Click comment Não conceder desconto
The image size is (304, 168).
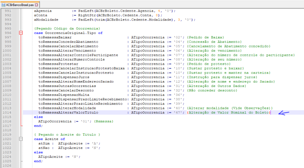click(212, 91)
